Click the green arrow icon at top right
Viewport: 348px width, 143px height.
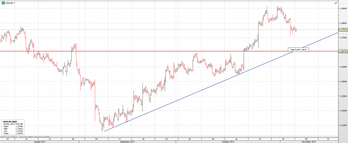[335, 3]
